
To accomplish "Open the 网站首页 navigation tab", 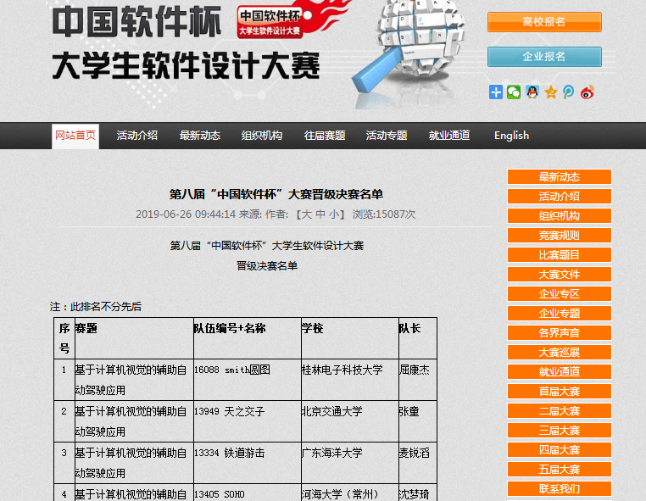I will (x=75, y=136).
